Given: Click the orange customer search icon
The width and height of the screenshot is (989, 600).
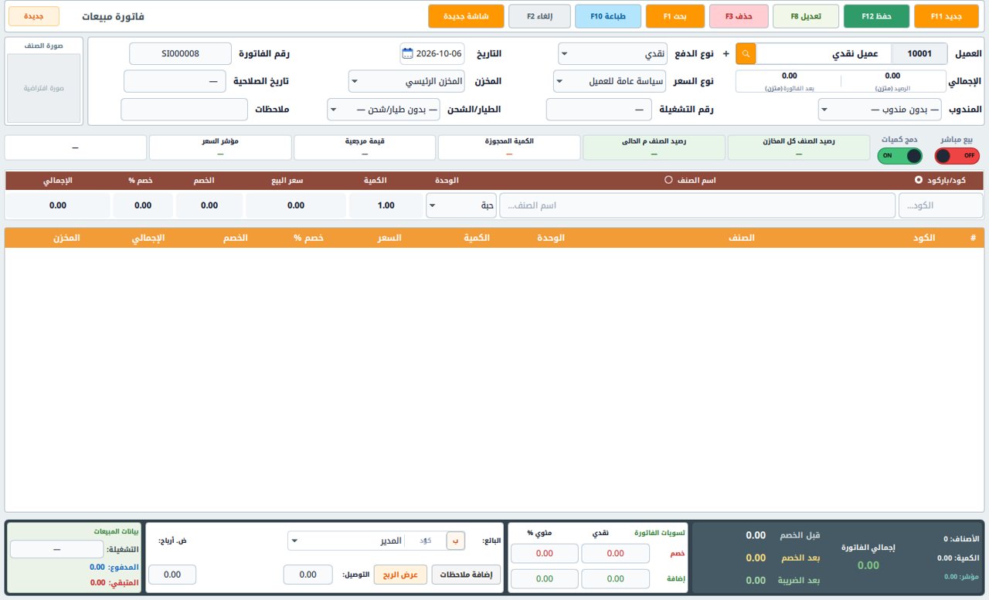Looking at the screenshot, I should pyautogui.click(x=746, y=54).
